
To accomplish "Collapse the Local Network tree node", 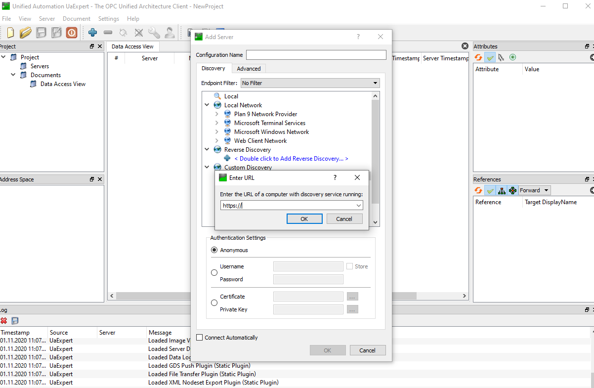I will click(x=207, y=105).
